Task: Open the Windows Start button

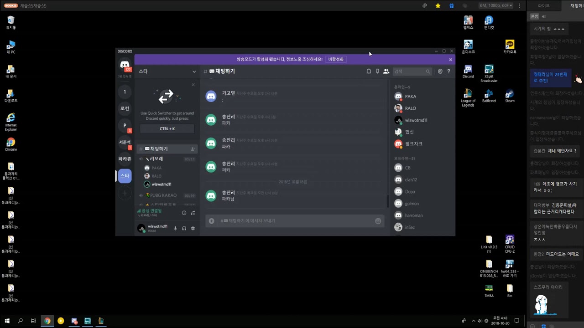Action: 7,321
